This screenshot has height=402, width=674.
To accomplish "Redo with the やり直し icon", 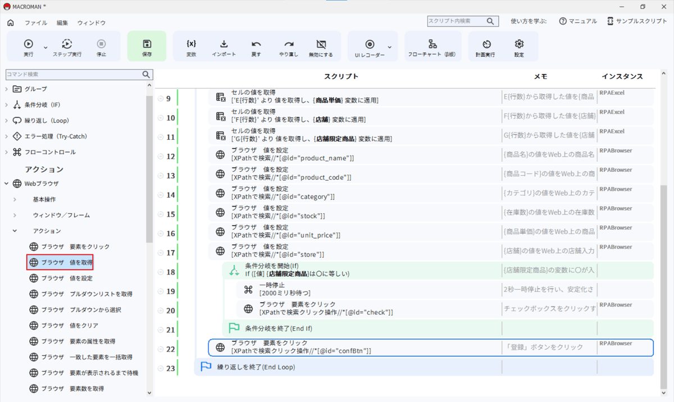I will point(289,44).
